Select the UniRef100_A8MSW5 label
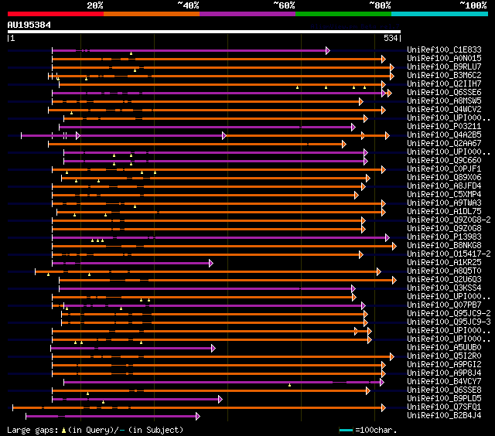 pyautogui.click(x=444, y=100)
